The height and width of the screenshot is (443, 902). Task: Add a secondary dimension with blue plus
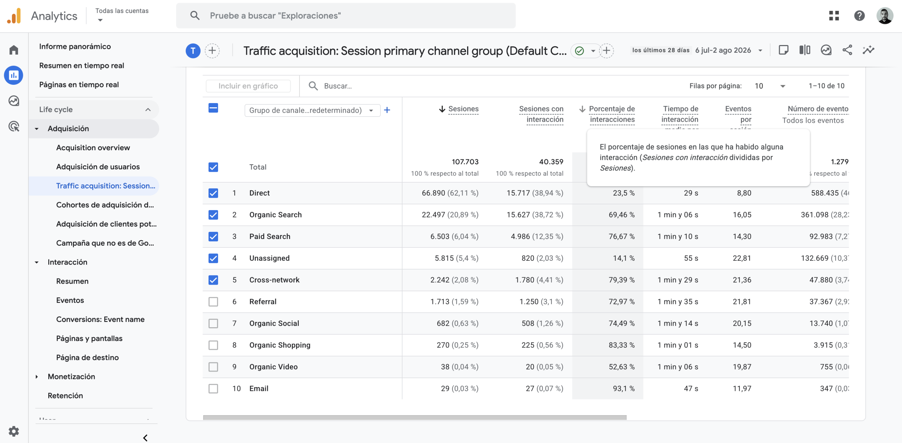point(387,110)
